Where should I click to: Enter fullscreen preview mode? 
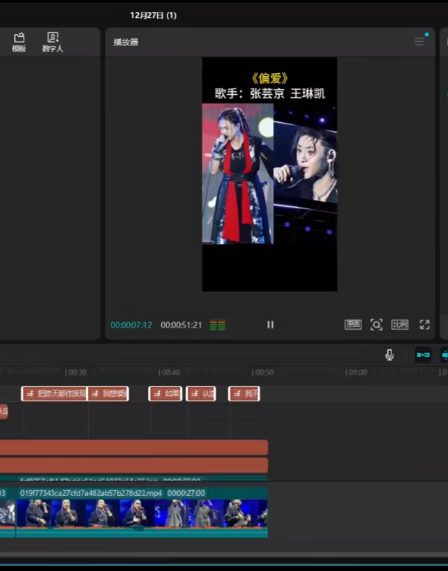[x=424, y=325]
